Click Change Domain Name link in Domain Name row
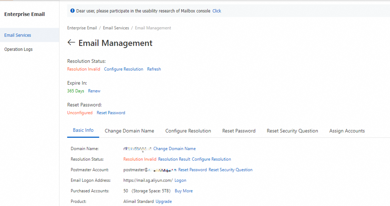Viewport: 390px width, 206px height. pyautogui.click(x=174, y=148)
